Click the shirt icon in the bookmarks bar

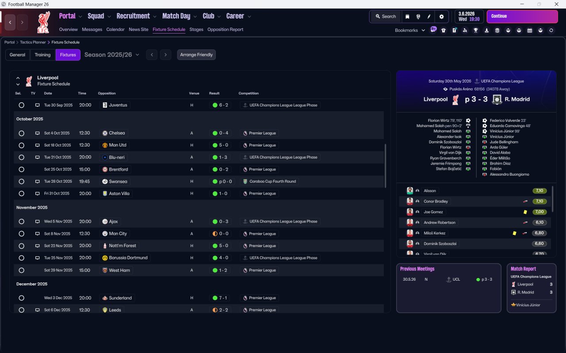[x=444, y=30]
